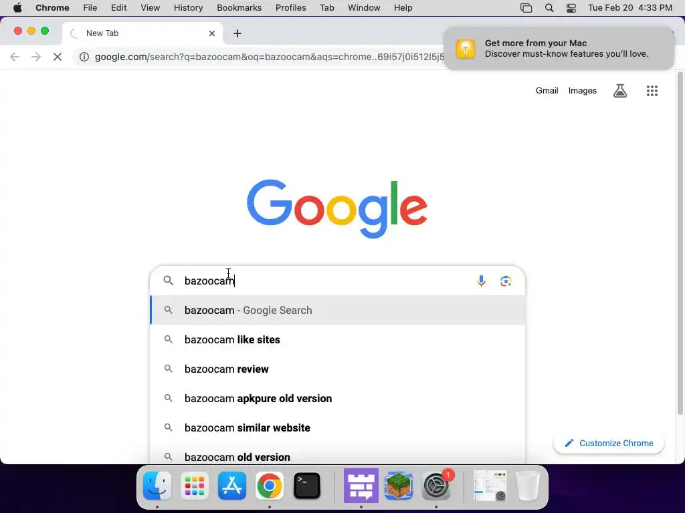
Task: Open the File menu
Action: (90, 8)
